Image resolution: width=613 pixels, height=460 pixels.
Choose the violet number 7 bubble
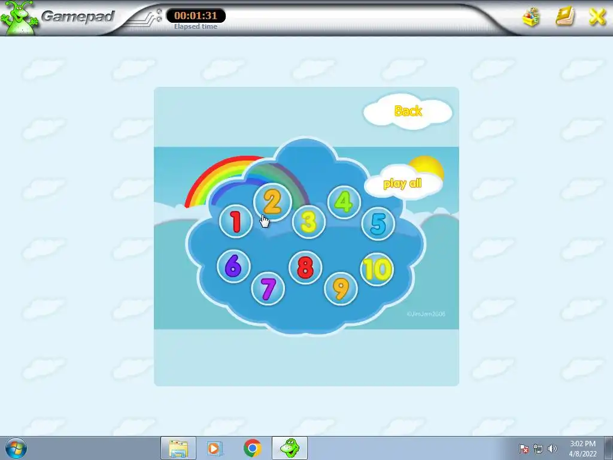tap(268, 289)
